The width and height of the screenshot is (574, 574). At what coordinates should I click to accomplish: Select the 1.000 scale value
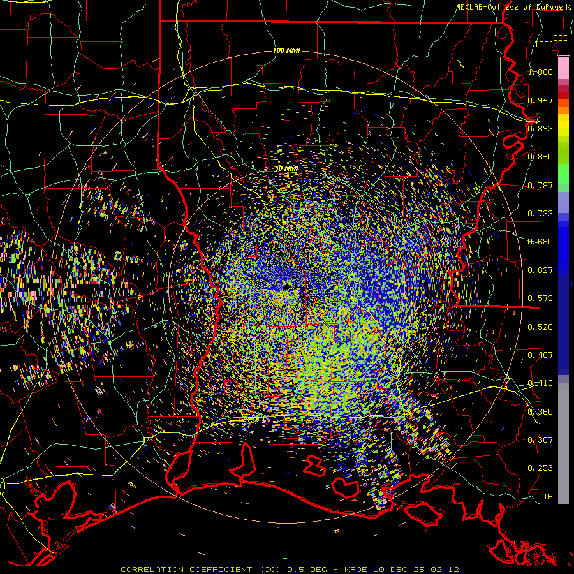(540, 71)
